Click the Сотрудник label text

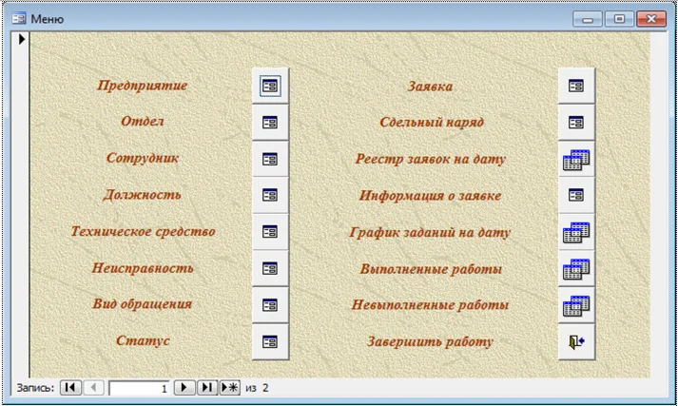pyautogui.click(x=143, y=158)
